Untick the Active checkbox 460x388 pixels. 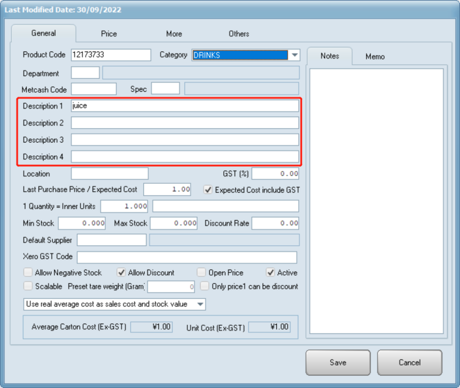270,273
